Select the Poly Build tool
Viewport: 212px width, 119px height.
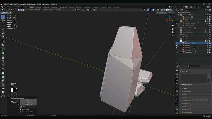coord(3,73)
